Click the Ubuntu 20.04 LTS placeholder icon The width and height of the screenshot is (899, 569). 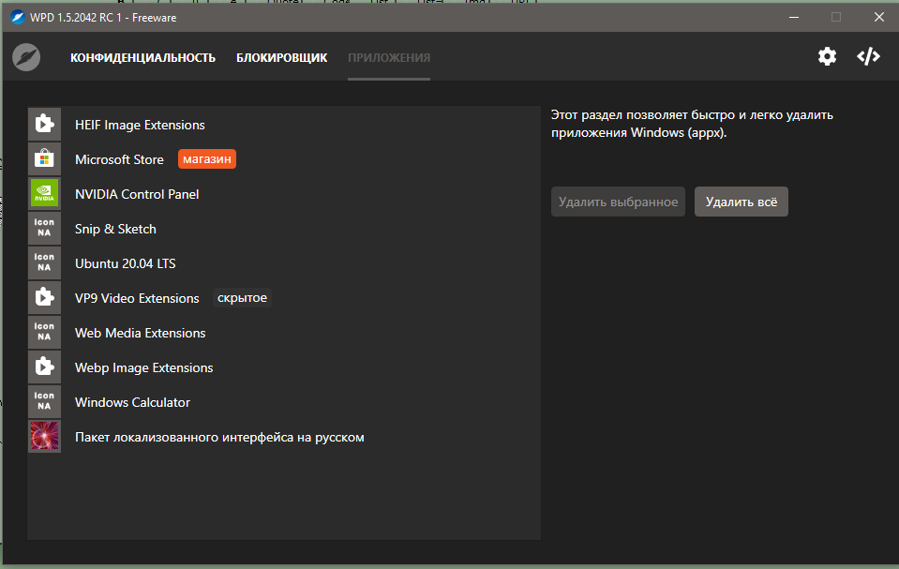coord(44,263)
